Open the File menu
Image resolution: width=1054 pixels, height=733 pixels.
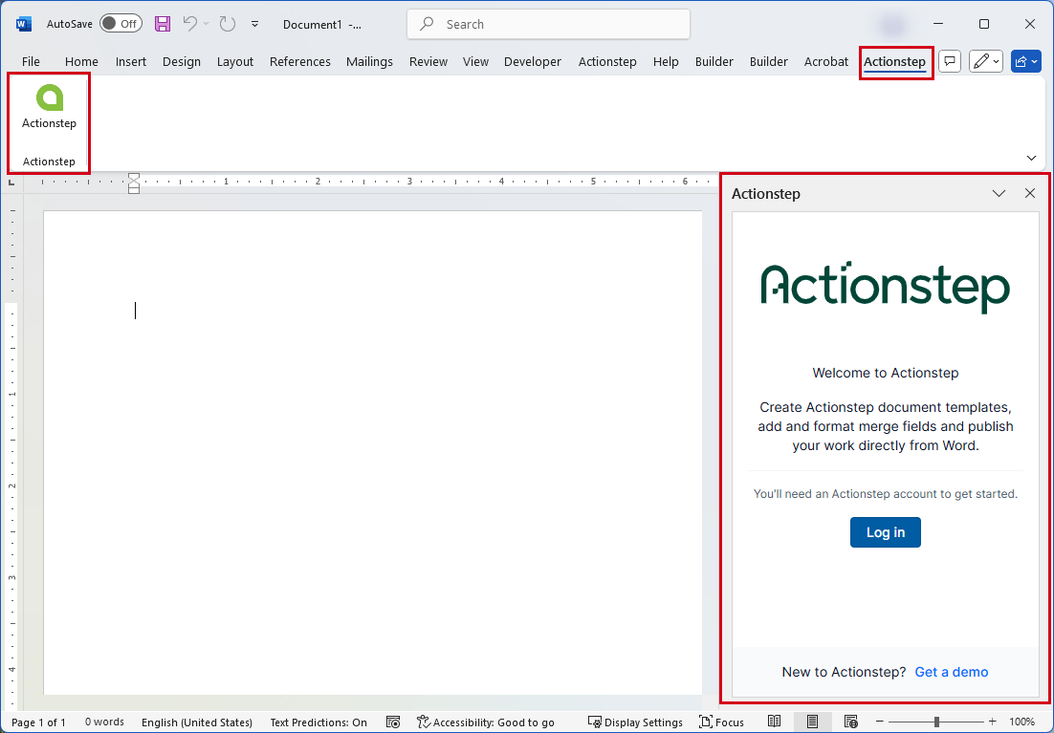click(x=31, y=61)
